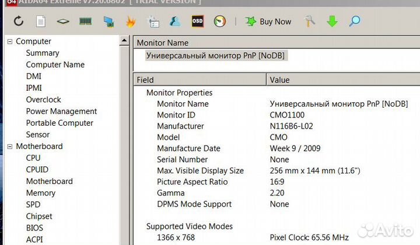Click the green download update arrow
Viewport: 420px width, 245px height.
[332, 22]
